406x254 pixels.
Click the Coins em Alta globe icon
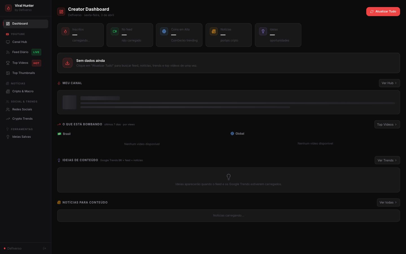(164, 31)
